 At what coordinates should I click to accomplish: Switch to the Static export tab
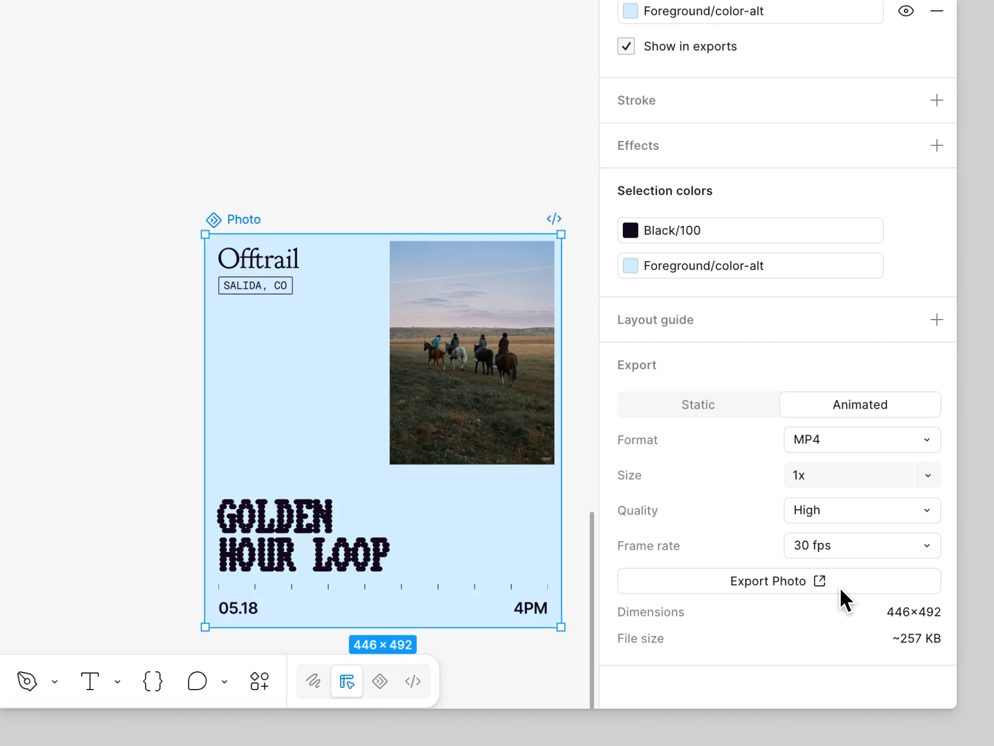[x=698, y=405]
